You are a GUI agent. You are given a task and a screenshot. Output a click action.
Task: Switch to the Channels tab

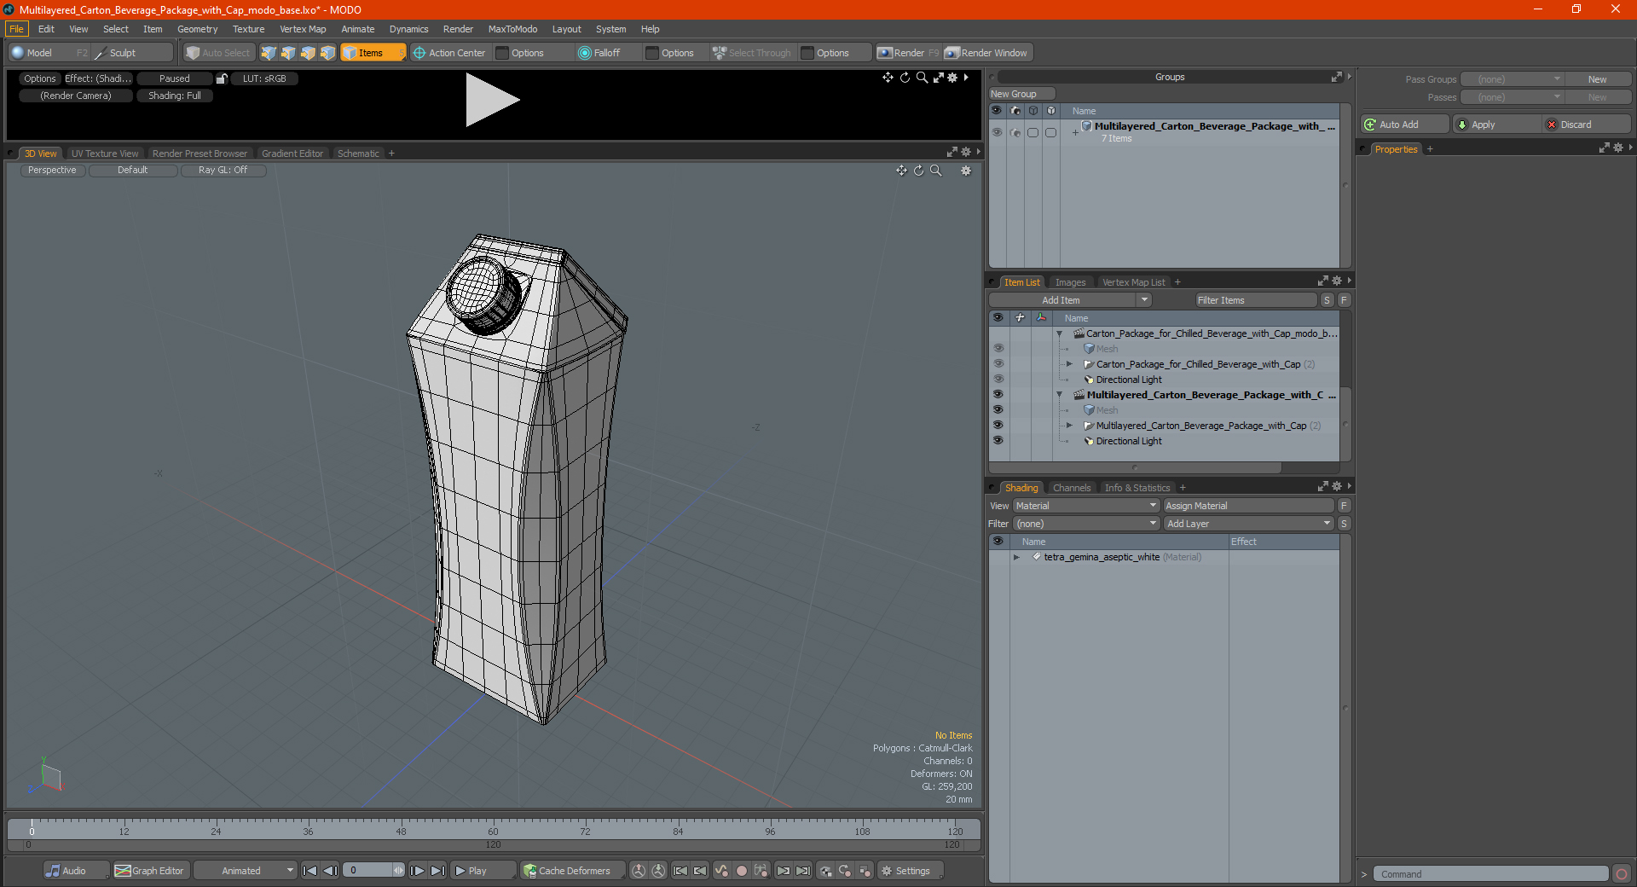point(1071,488)
